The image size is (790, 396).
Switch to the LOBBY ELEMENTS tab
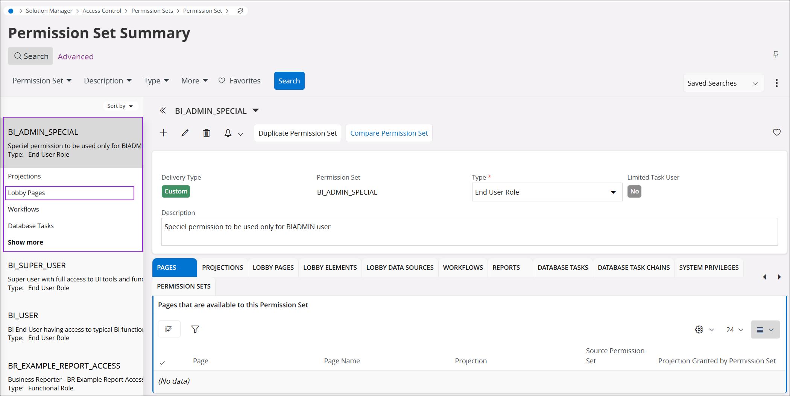(330, 268)
